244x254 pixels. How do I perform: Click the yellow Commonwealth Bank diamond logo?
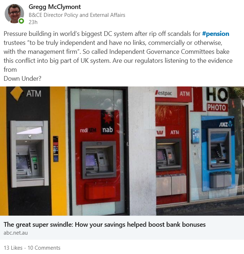17,93
